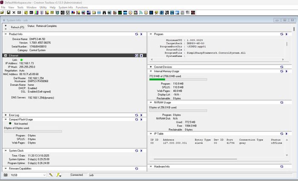Refresh the Hardware Info section

tap(282, 167)
